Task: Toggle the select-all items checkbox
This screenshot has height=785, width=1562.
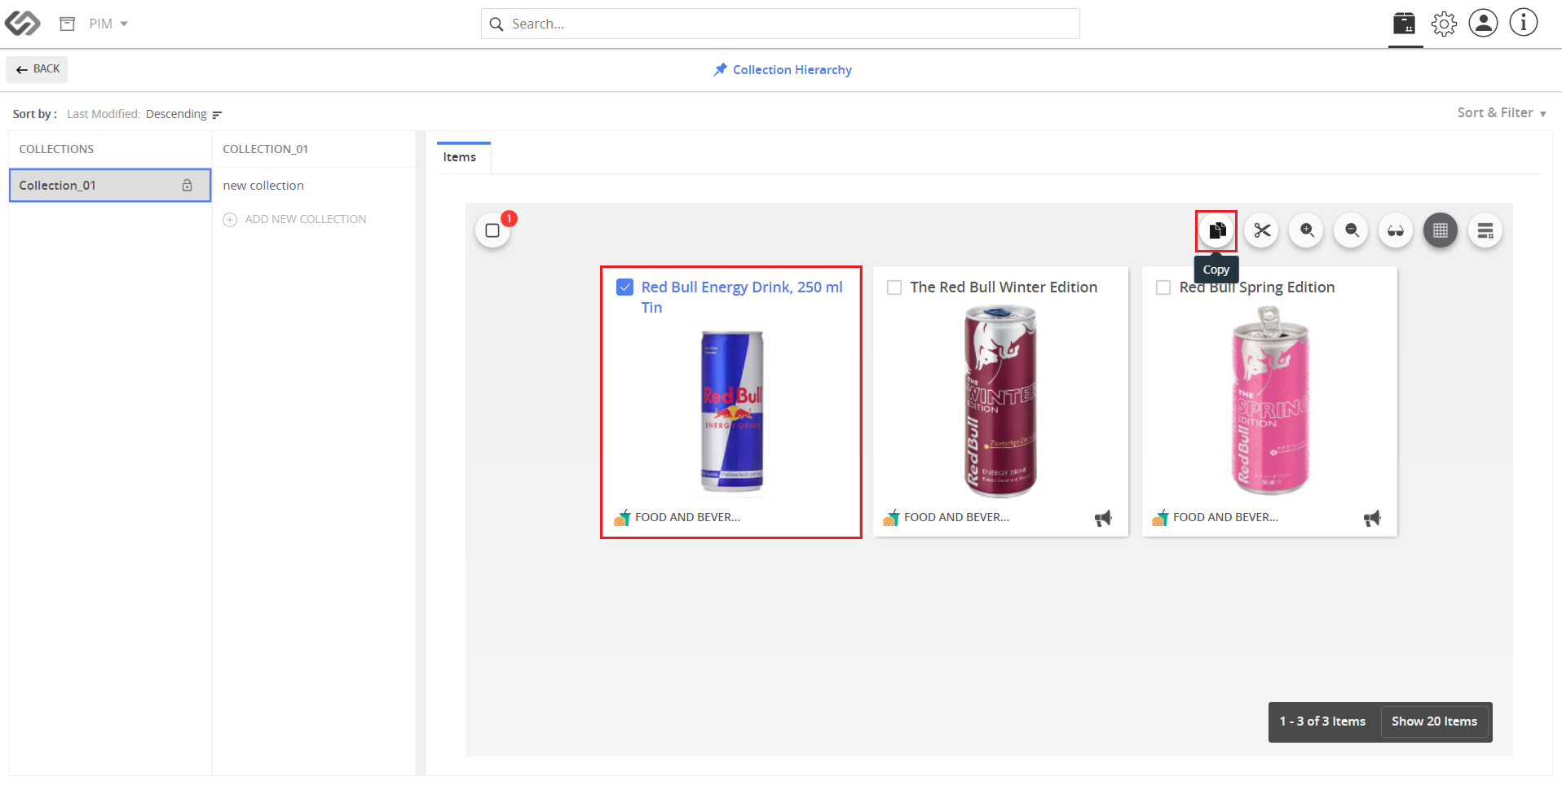Action: point(492,230)
